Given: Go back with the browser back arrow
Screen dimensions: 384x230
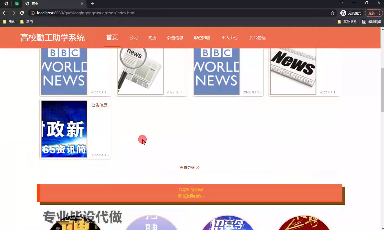Looking at the screenshot, I should 5,13.
